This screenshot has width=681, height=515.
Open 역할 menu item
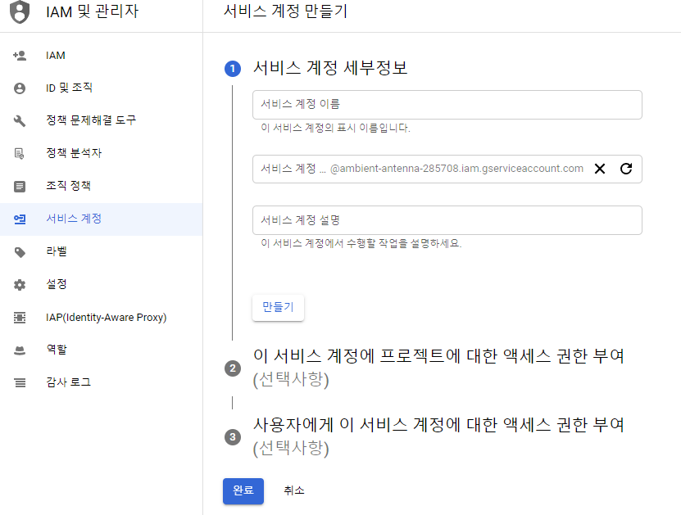(101, 350)
